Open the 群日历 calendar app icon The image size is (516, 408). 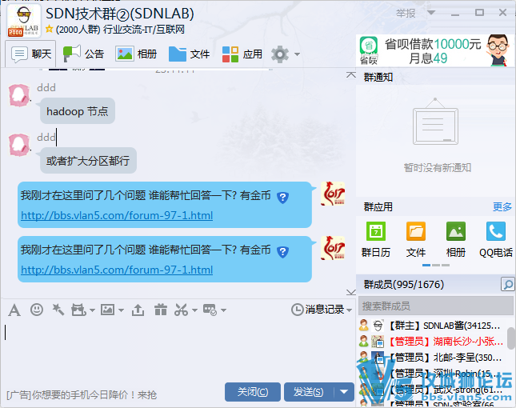point(376,232)
